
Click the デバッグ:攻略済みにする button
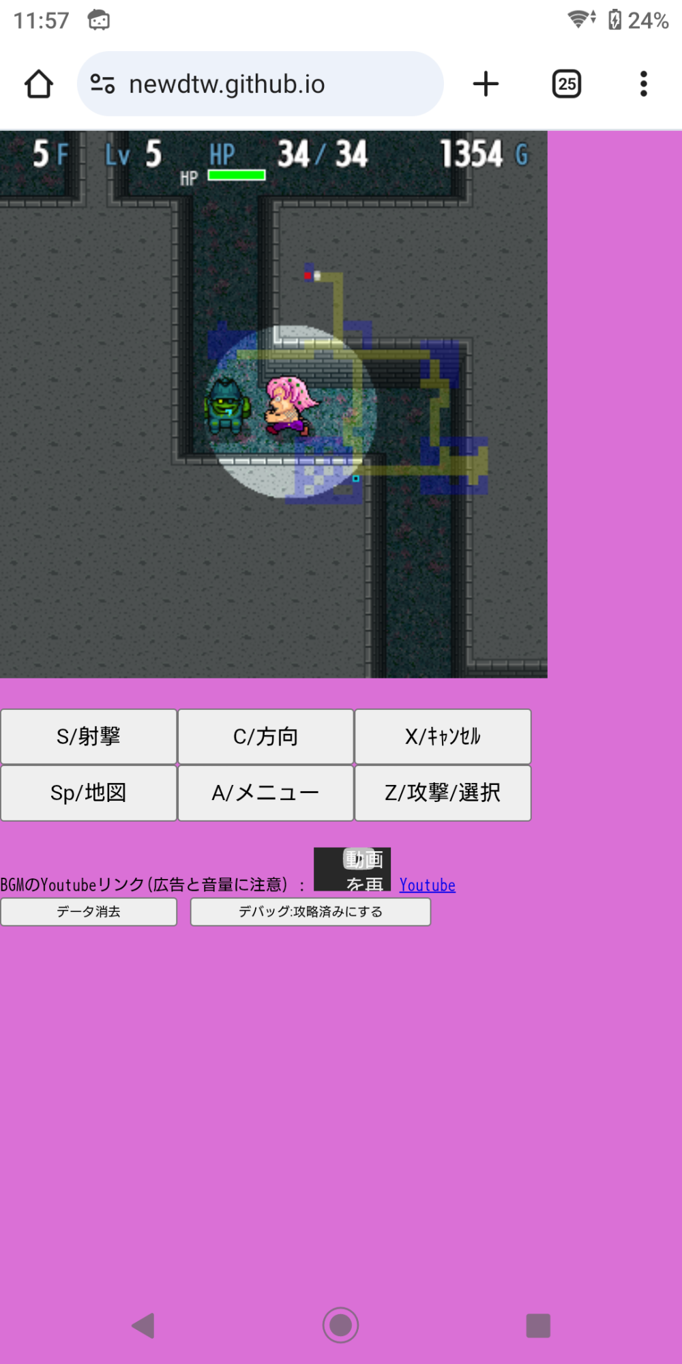(310, 912)
